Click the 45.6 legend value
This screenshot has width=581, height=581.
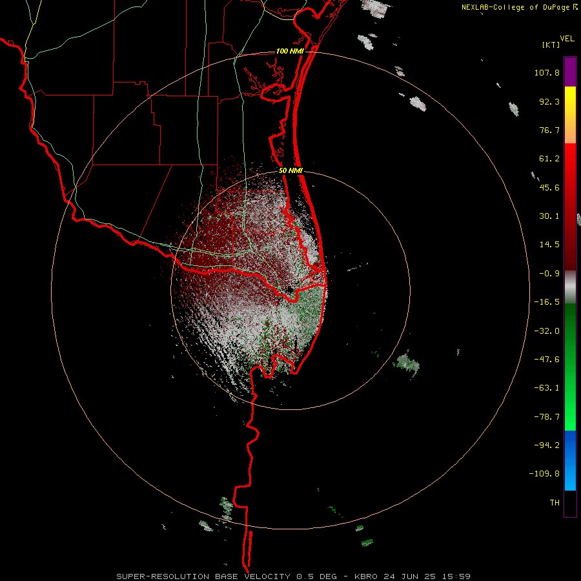pos(549,187)
